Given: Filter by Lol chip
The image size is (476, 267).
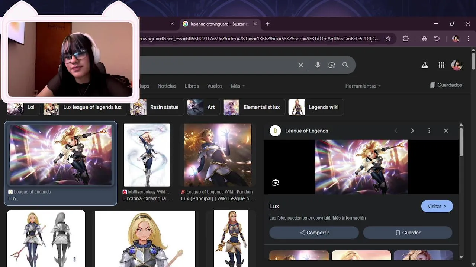Looking at the screenshot, I should (23, 107).
